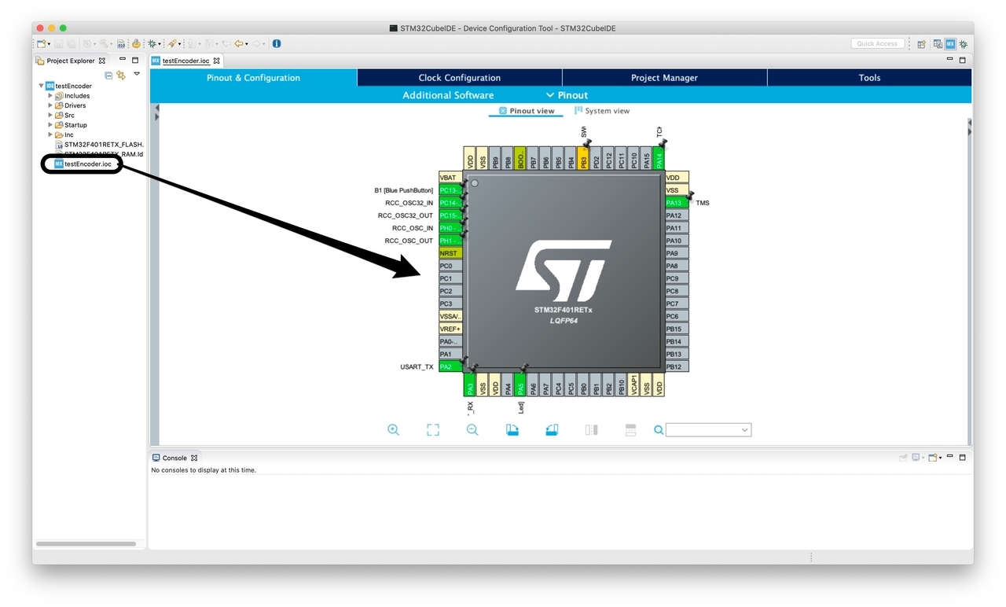
Task: Expand the Drivers folder
Action: tap(50, 105)
